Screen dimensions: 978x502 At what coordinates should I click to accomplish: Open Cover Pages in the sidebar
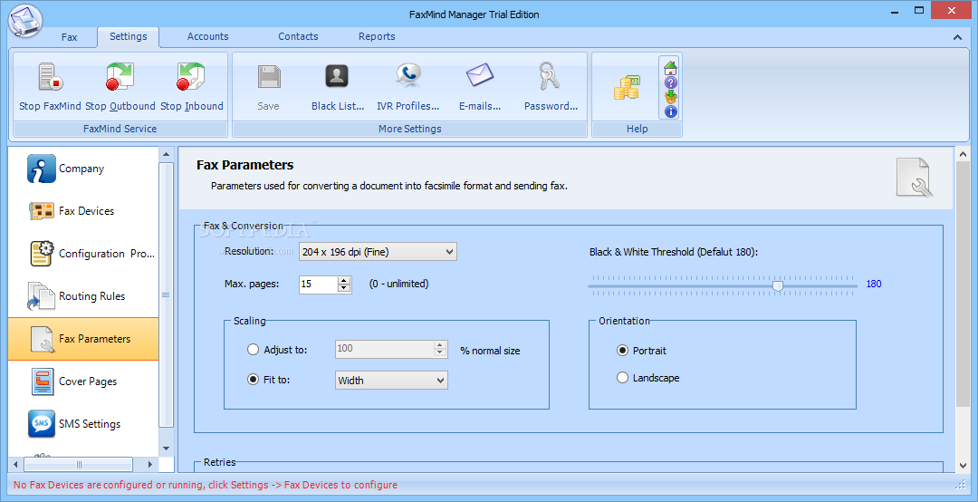tap(83, 381)
